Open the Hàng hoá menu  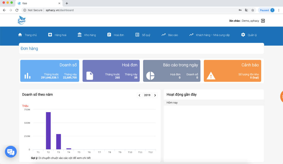[57, 35]
